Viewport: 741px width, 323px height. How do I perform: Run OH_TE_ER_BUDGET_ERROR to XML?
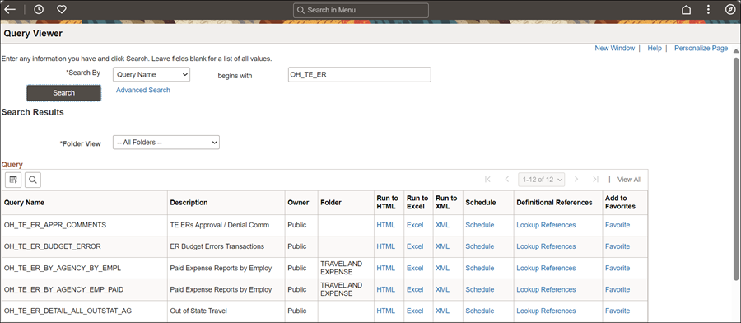click(x=442, y=246)
